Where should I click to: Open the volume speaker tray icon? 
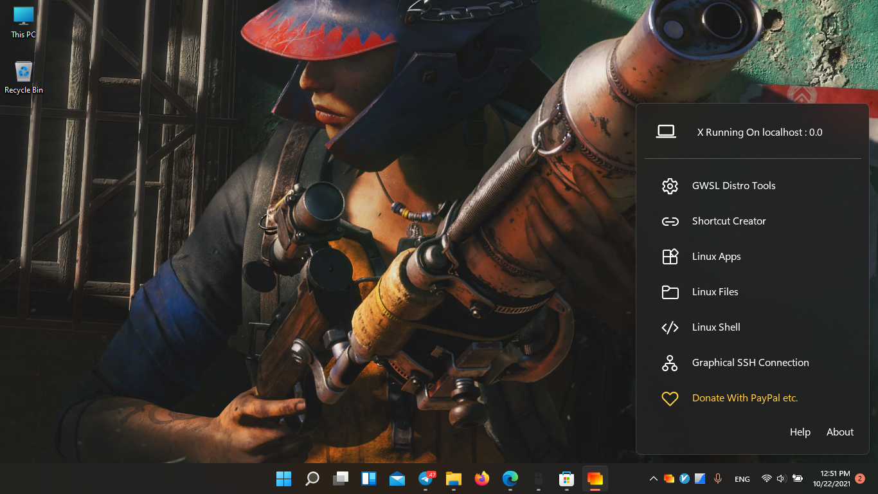tap(782, 479)
